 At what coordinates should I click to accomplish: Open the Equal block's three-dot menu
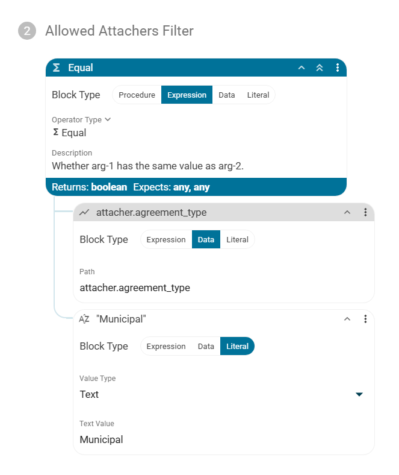[x=338, y=68]
